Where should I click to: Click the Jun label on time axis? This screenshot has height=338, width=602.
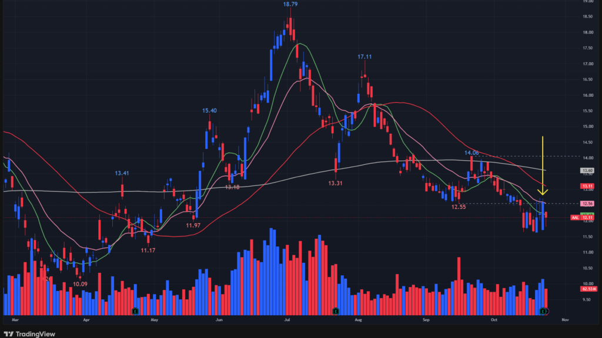(219, 320)
